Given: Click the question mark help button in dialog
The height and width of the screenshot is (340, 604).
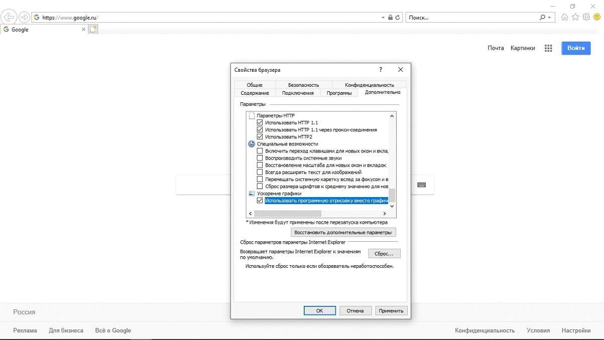Looking at the screenshot, I should (381, 70).
